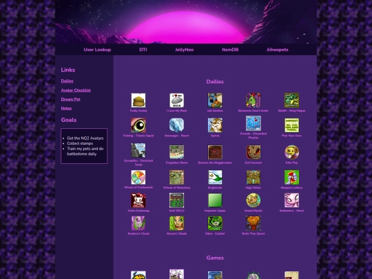
Task: Click the Edna - Cackle! icon
Action: (x=215, y=223)
